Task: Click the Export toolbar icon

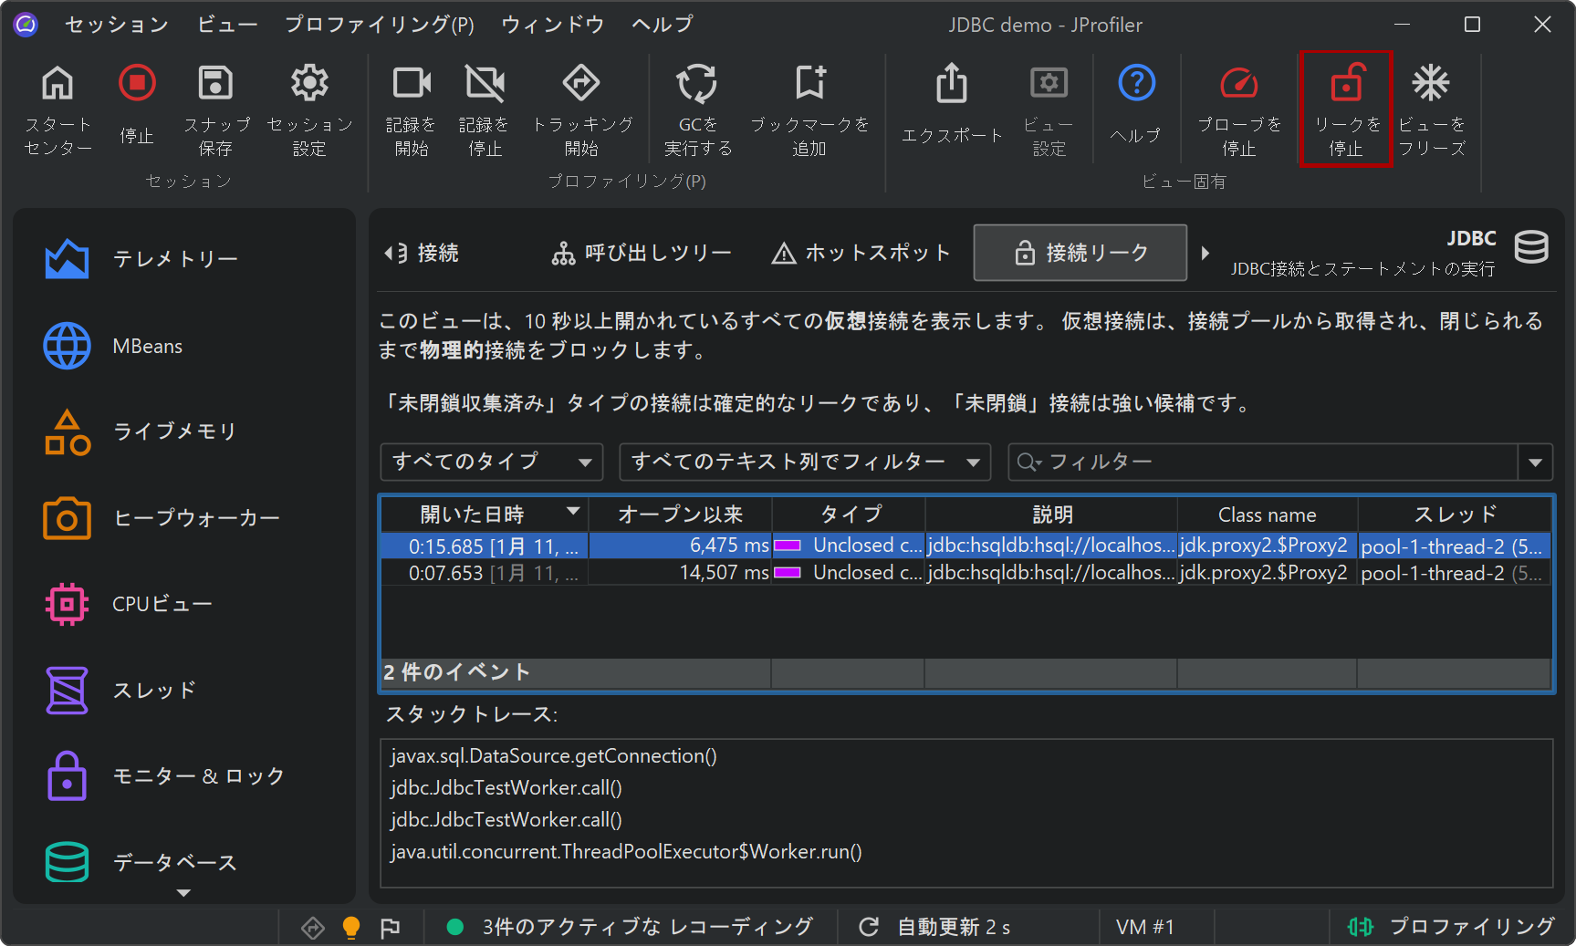Action: click(952, 85)
